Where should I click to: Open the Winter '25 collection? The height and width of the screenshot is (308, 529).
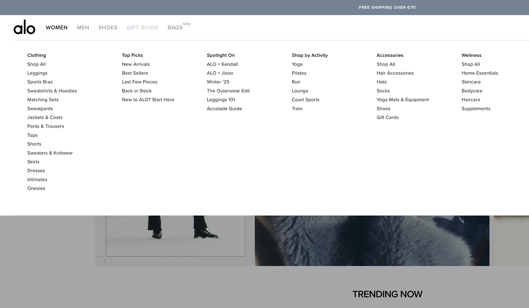[218, 82]
